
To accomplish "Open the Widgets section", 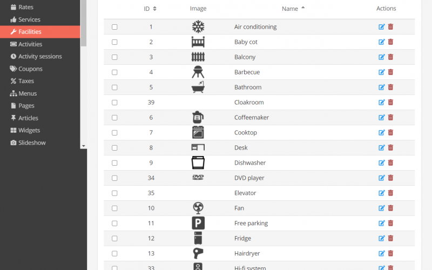I will 29,130.
